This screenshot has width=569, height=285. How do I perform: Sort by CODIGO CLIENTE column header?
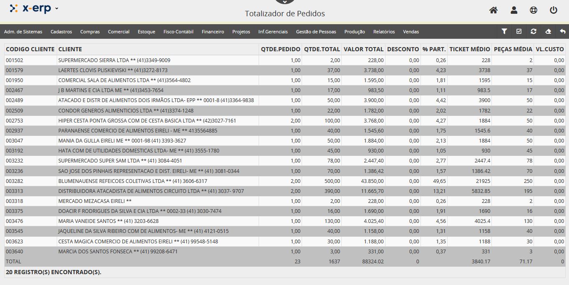(30, 49)
